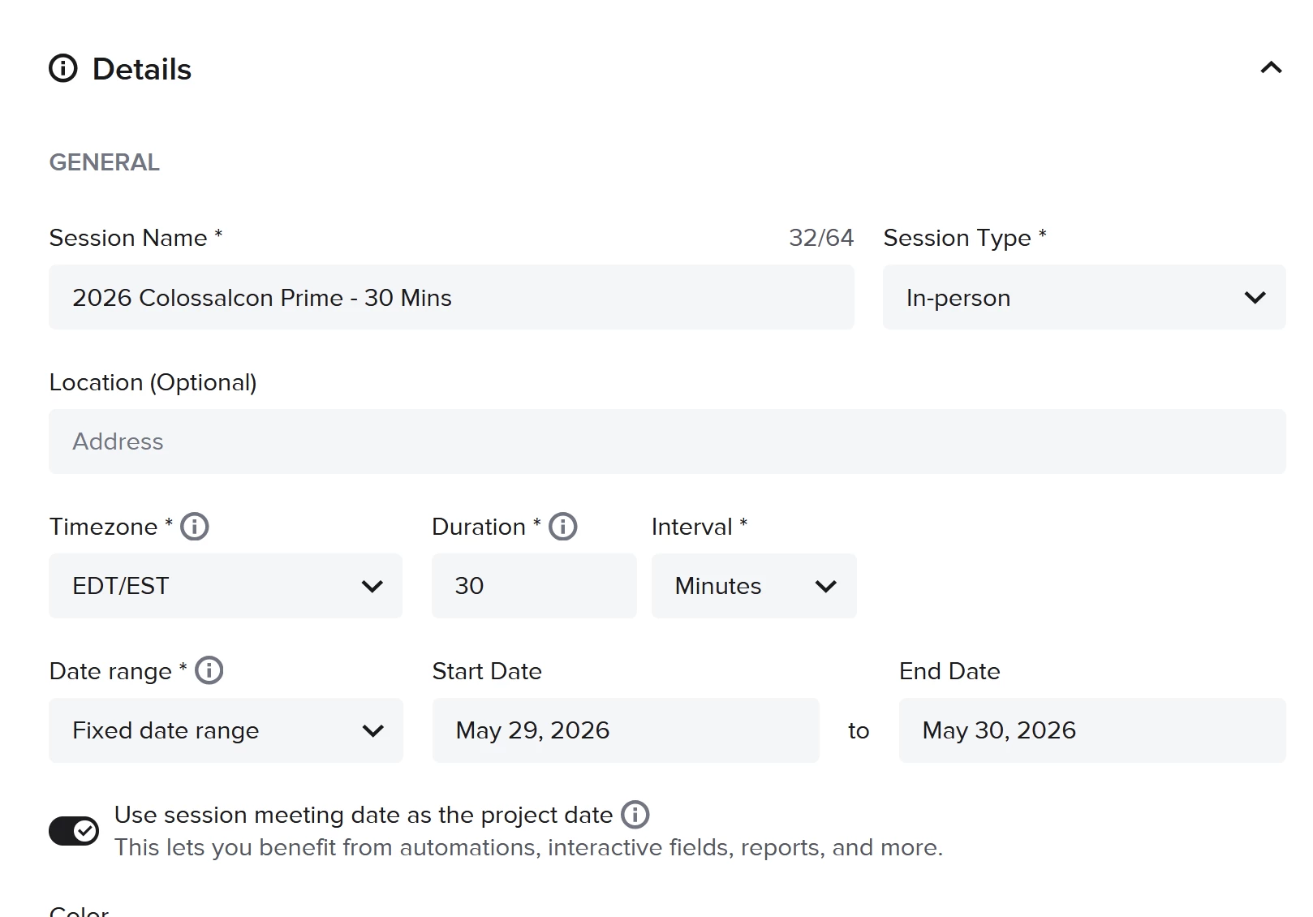This screenshot has width=1313, height=917.
Task: Click the Duration info icon
Action: 563,527
